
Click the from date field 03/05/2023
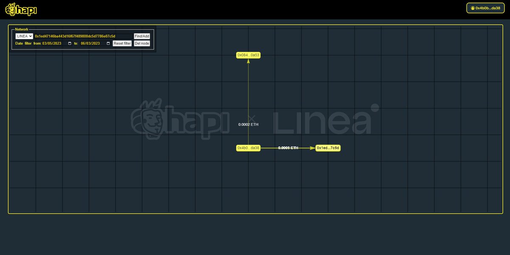[57, 43]
